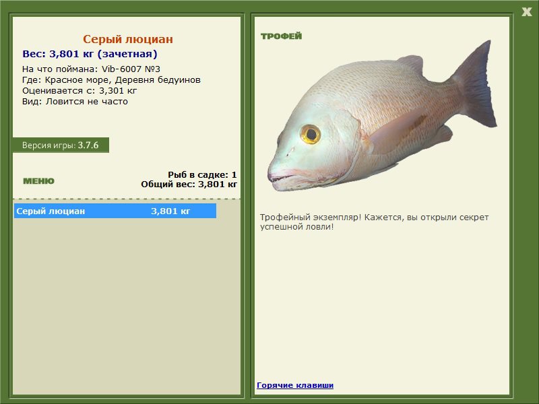Select the Серый люциан row in the keepnet list

115,211
